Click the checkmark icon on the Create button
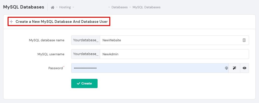Image resolution: width=259 pixels, height=103 pixels. pyautogui.click(x=78, y=83)
